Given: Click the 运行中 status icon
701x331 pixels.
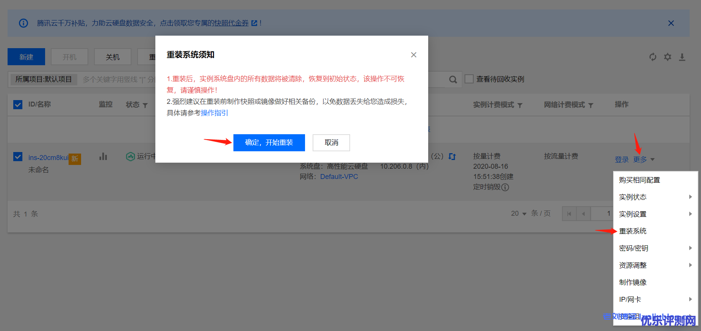Looking at the screenshot, I should tap(130, 156).
